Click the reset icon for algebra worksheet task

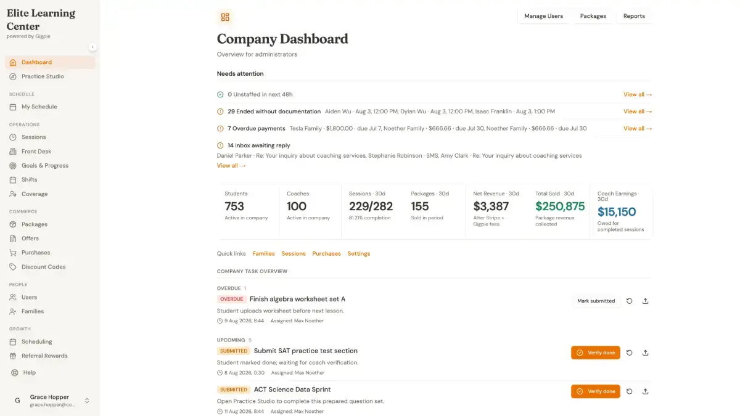click(630, 301)
